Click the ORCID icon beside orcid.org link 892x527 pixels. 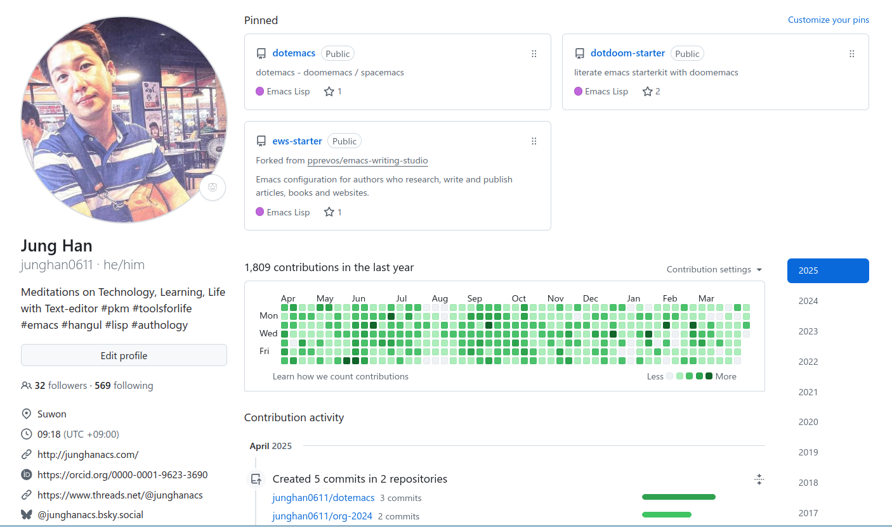point(26,474)
